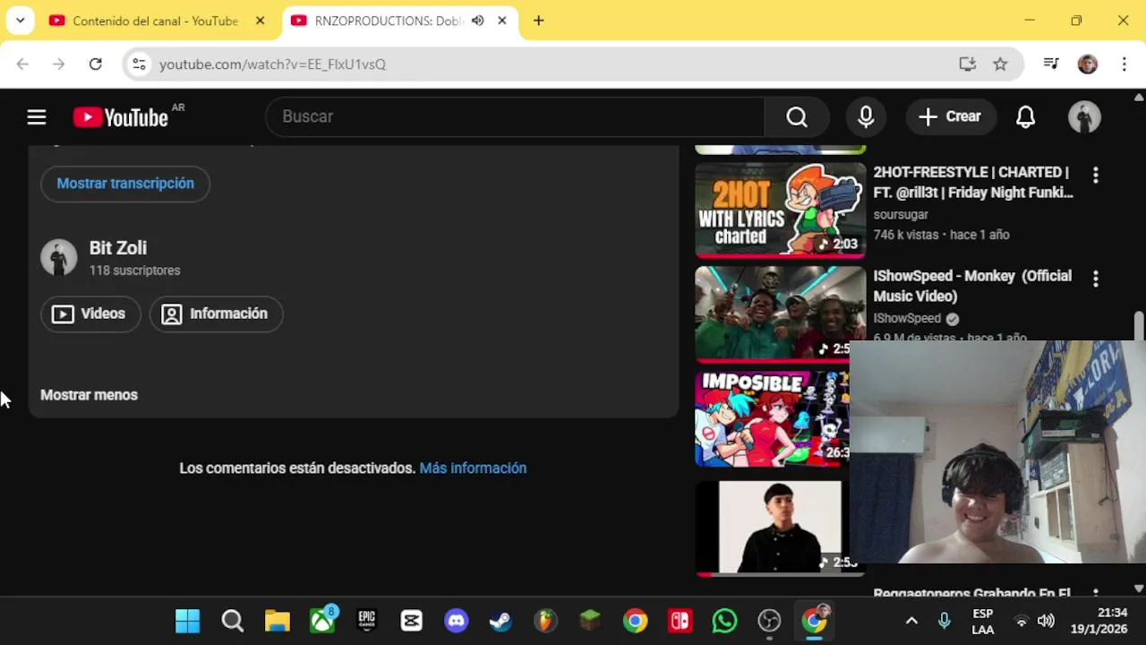Open options for IShowSpeed Monkey video

tap(1095, 279)
